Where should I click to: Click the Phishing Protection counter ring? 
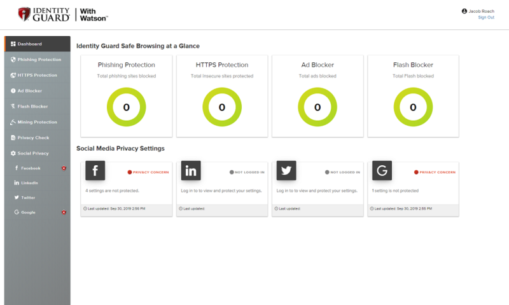(x=127, y=107)
